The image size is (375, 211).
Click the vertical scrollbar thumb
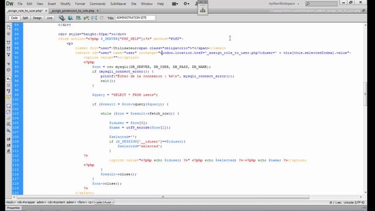click(365, 94)
